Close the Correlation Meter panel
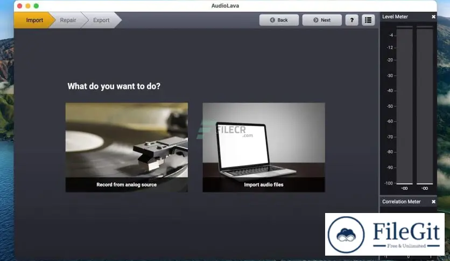Viewport: 450px width, 261px height. pos(433,202)
